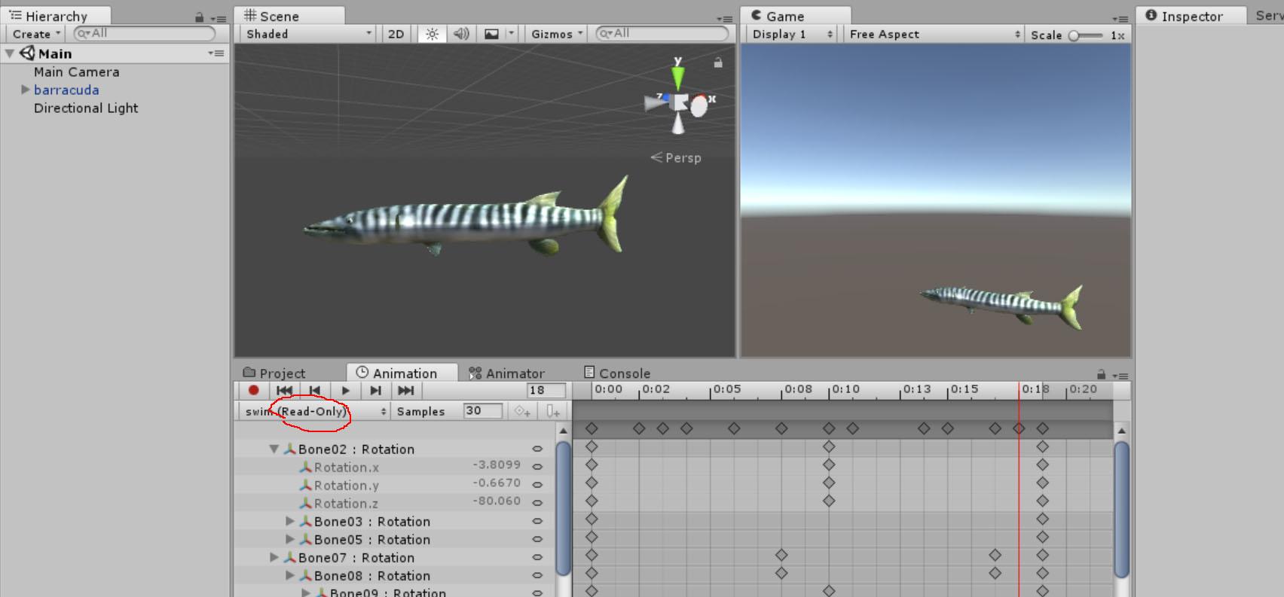This screenshot has height=597, width=1284.
Task: Play the swim animation clip
Action: [x=345, y=390]
